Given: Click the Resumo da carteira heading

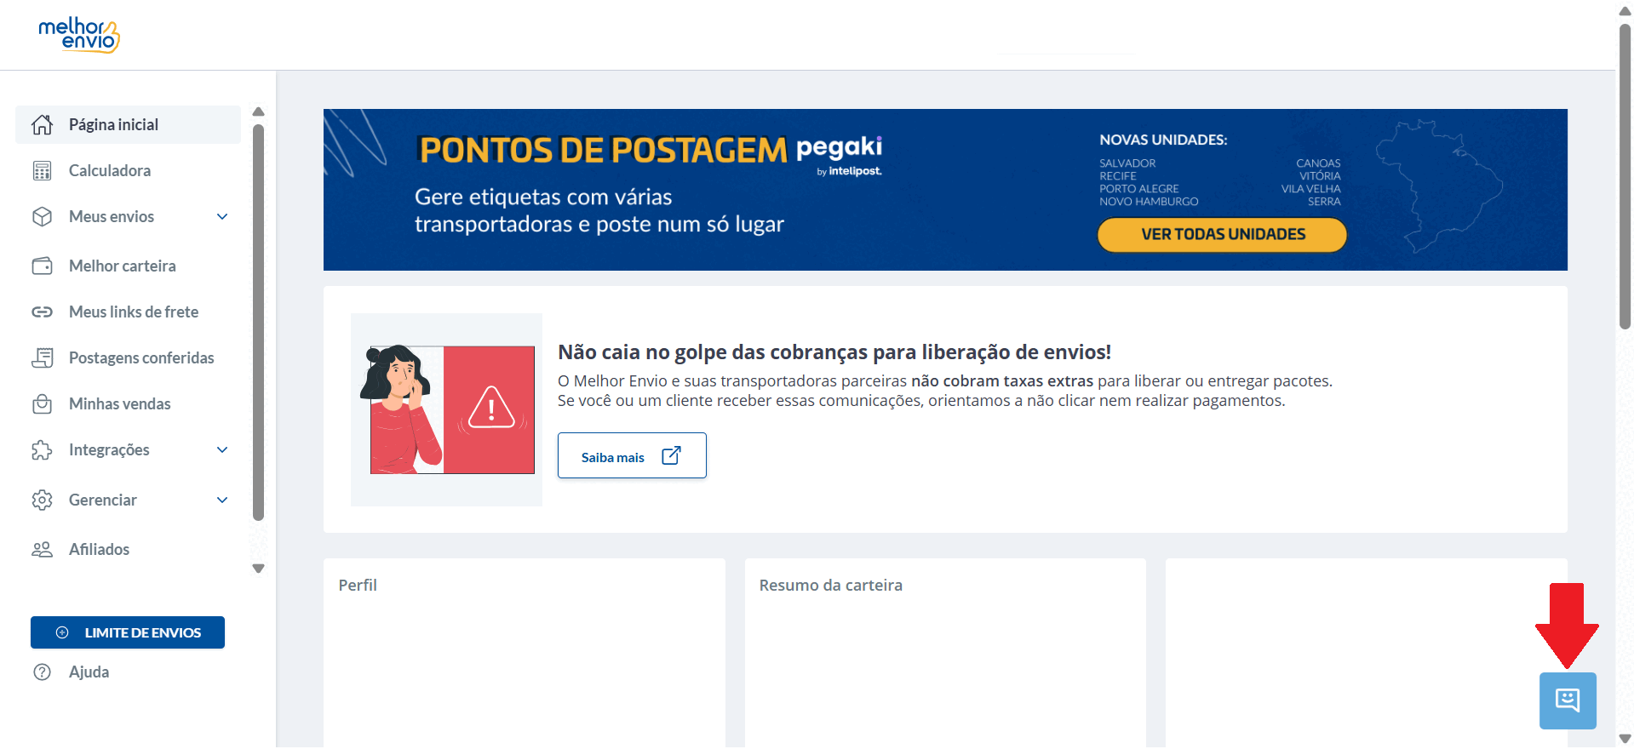Looking at the screenshot, I should click(x=830, y=586).
